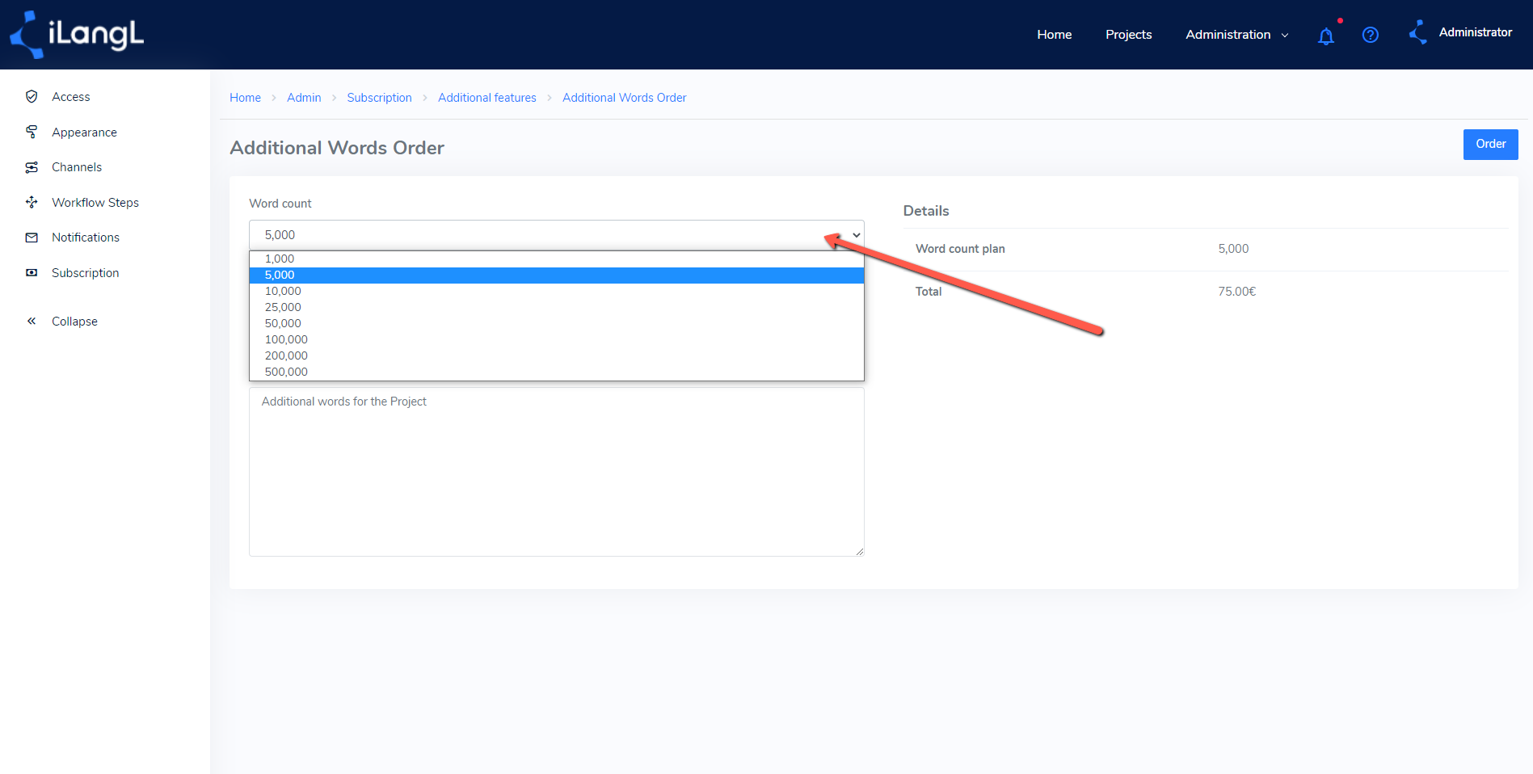Viewport: 1533px width, 774px height.
Task: Open the Projects menu item
Action: coord(1128,35)
